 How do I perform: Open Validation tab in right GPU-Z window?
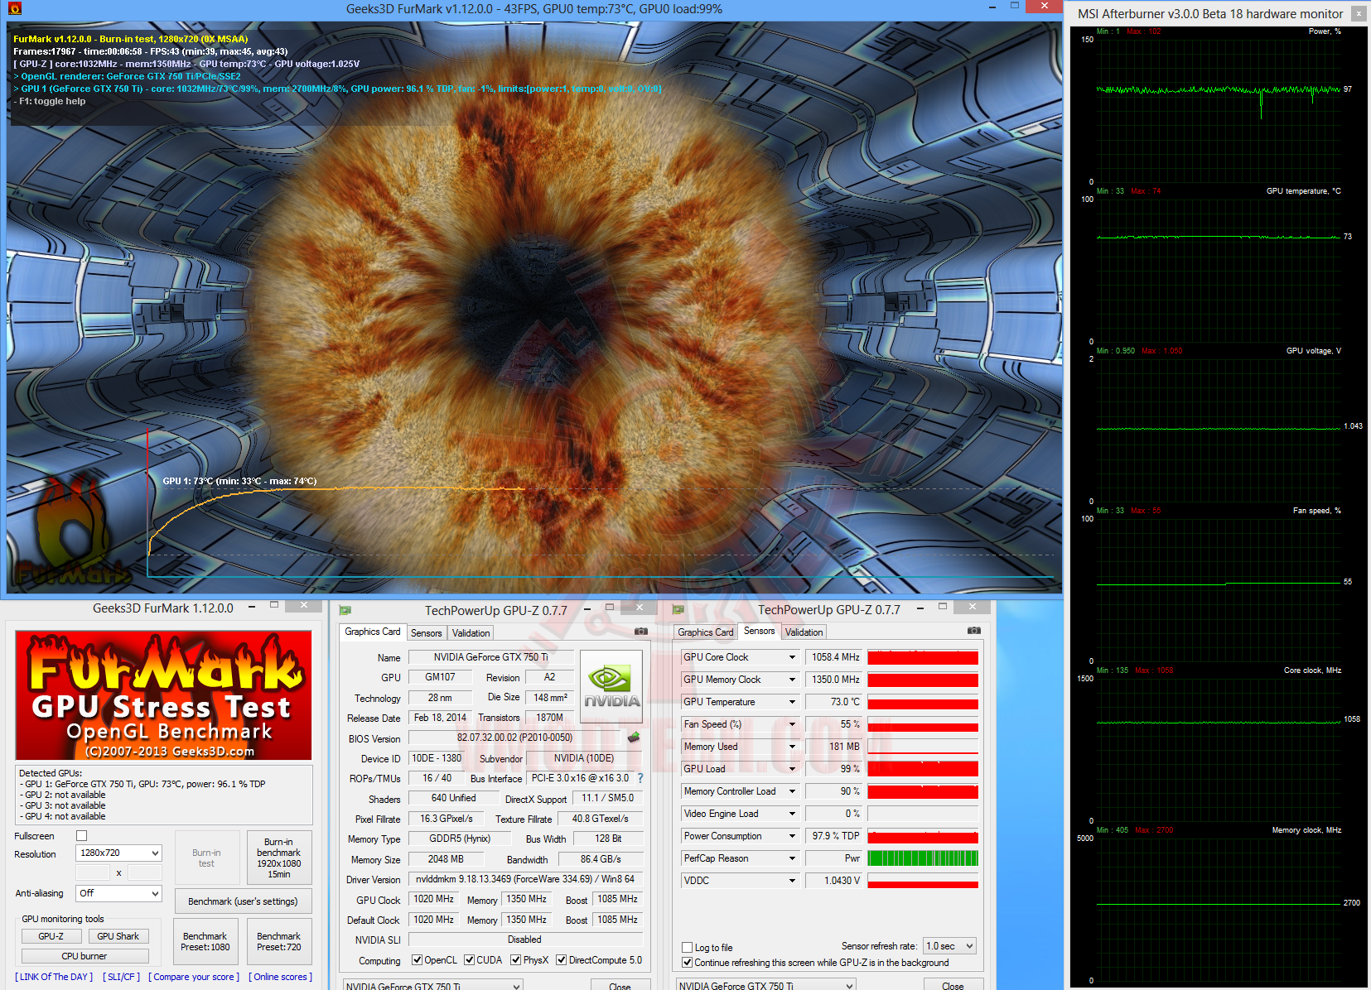(804, 632)
